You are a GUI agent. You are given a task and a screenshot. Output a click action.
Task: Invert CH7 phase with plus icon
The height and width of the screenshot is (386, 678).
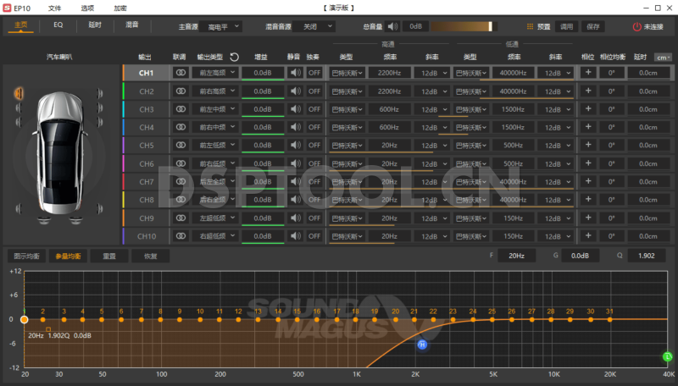pyautogui.click(x=588, y=181)
